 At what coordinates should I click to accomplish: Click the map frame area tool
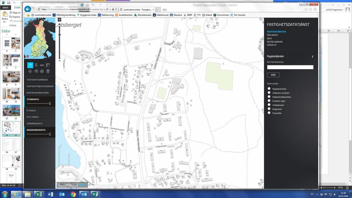pos(48,65)
